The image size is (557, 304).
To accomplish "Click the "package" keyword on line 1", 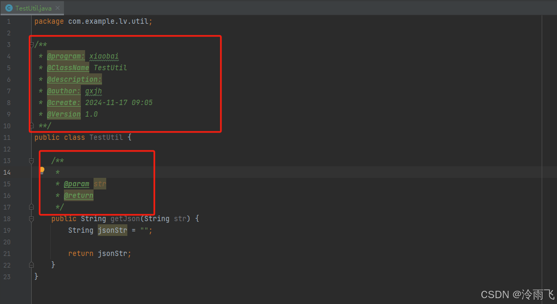I will point(49,21).
